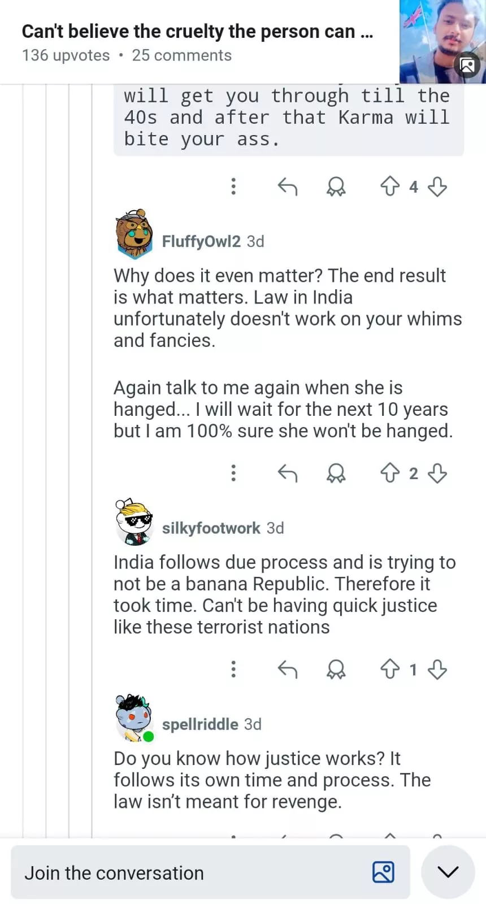486x904 pixels.
Task: Reply to FluffyOwl2's comment
Action: (288, 473)
